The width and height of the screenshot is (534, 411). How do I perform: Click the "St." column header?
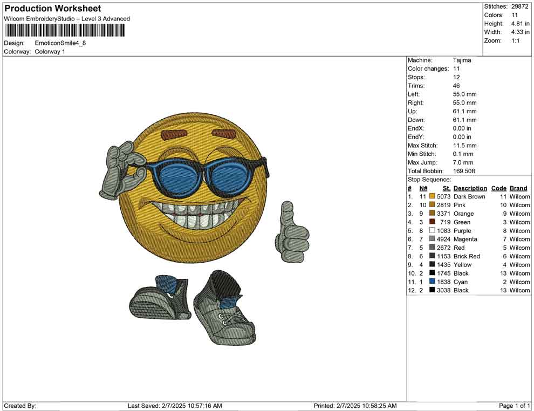[447, 188]
